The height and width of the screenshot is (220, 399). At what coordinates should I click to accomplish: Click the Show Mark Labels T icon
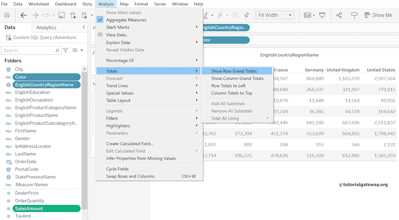(x=235, y=15)
